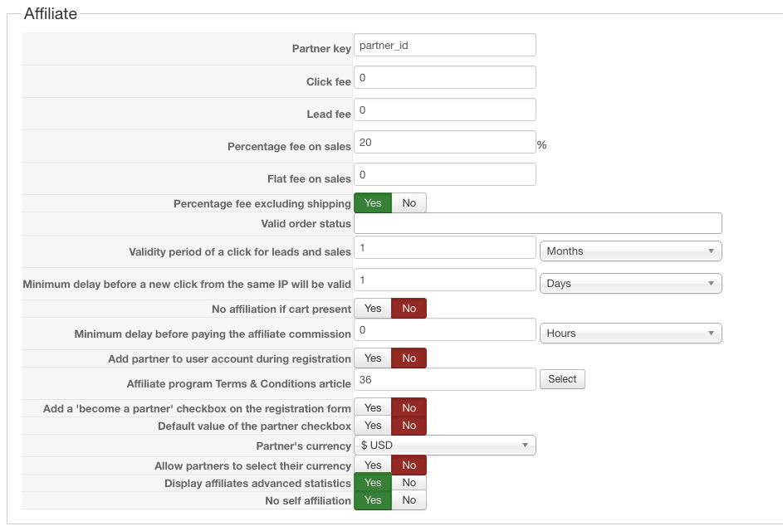This screenshot has width=783, height=531.
Task: Enable Yes for 'become a partner' checkbox option
Action: (373, 407)
